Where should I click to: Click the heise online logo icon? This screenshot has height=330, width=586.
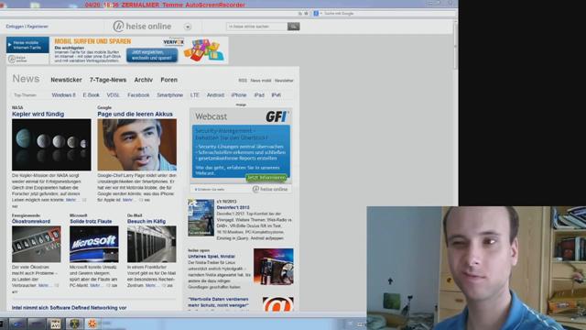(x=118, y=27)
